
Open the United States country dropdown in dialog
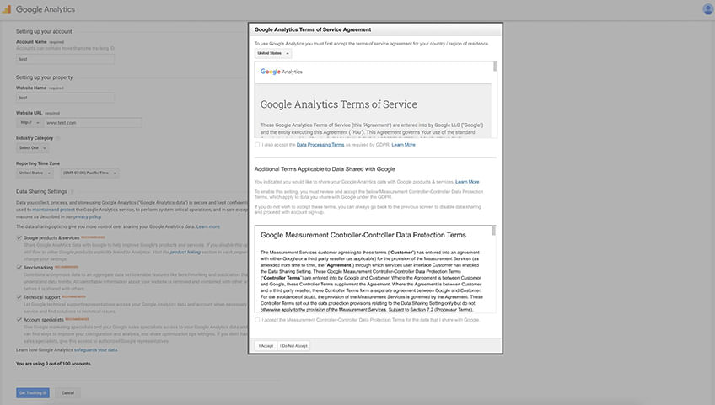click(273, 53)
